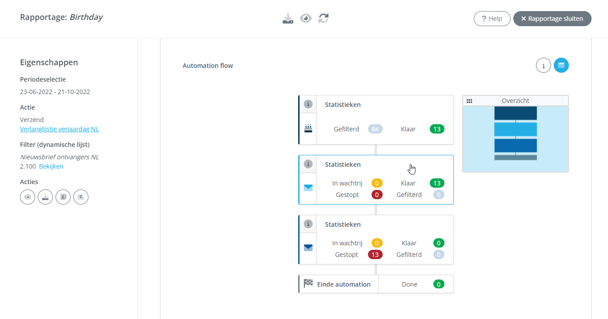The height and width of the screenshot is (319, 608).
Task: Download the report via the header download icon
Action: (288, 18)
